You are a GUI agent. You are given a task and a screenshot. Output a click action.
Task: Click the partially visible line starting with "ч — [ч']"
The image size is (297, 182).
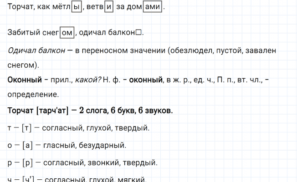click(77, 178)
